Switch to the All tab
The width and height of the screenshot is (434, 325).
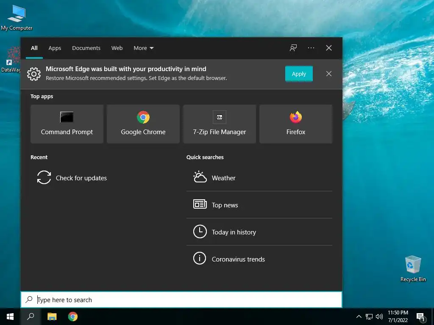point(34,48)
